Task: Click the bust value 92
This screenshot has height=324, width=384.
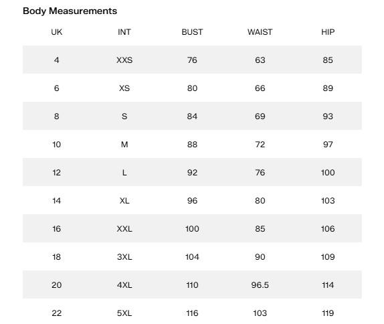Action: point(192,173)
